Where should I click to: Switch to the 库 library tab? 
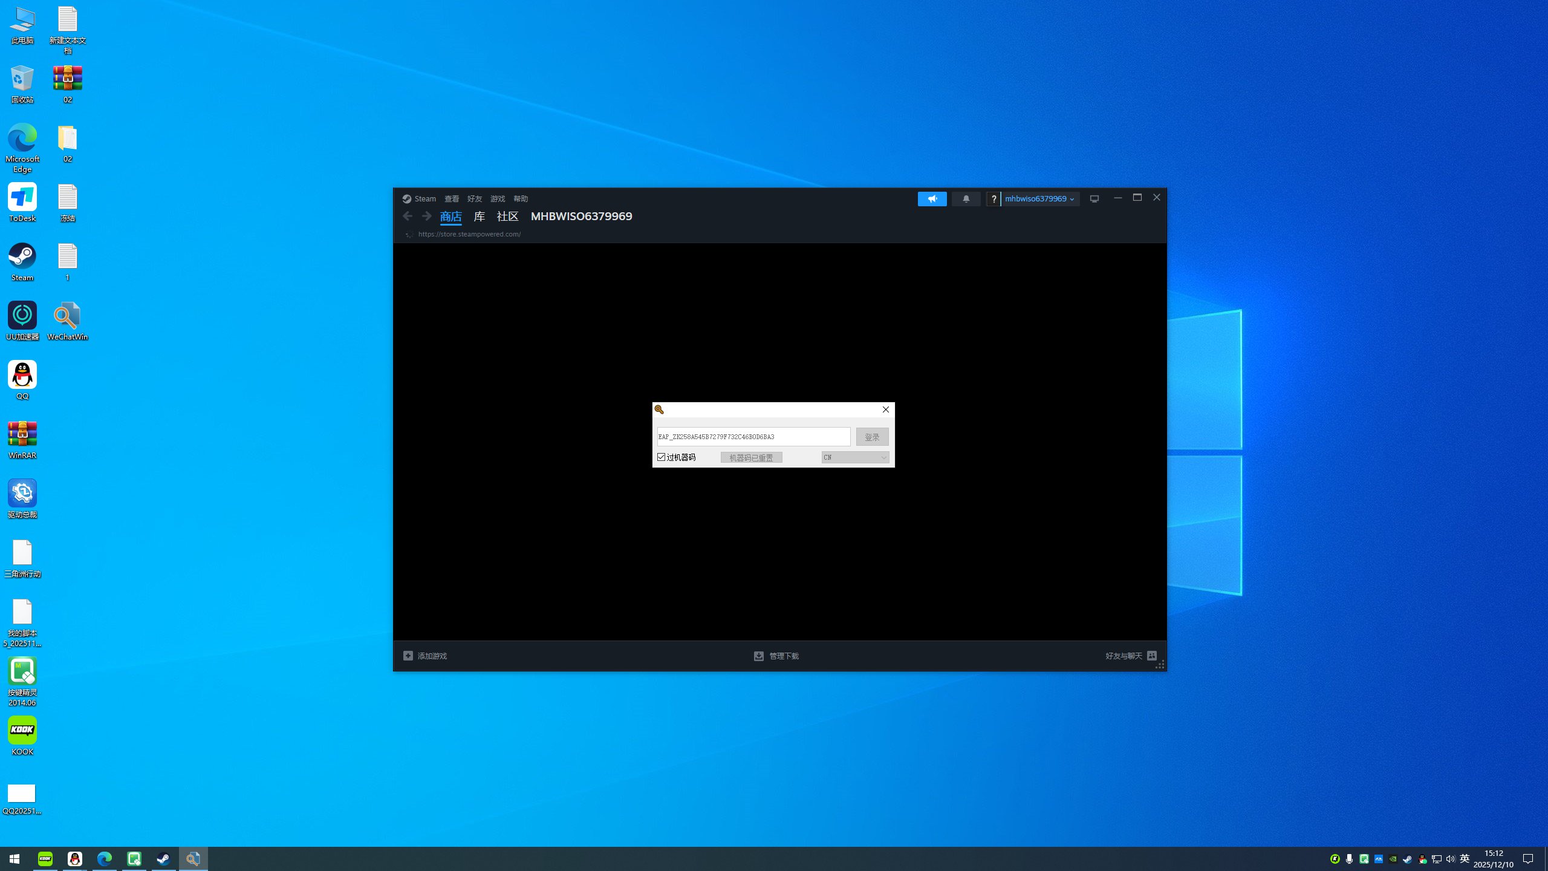[x=479, y=216]
